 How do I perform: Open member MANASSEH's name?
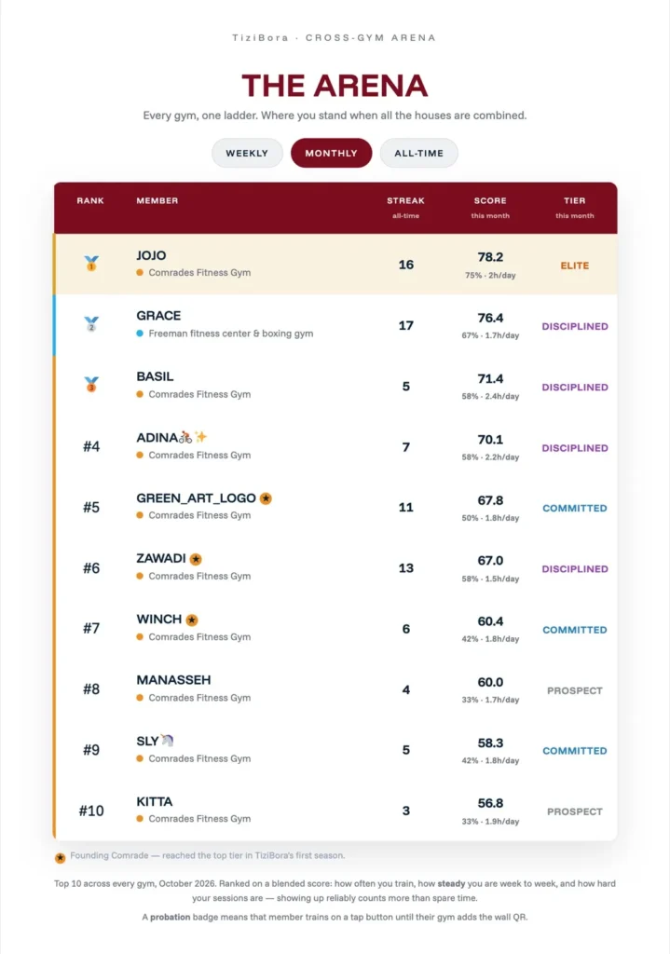coord(173,680)
